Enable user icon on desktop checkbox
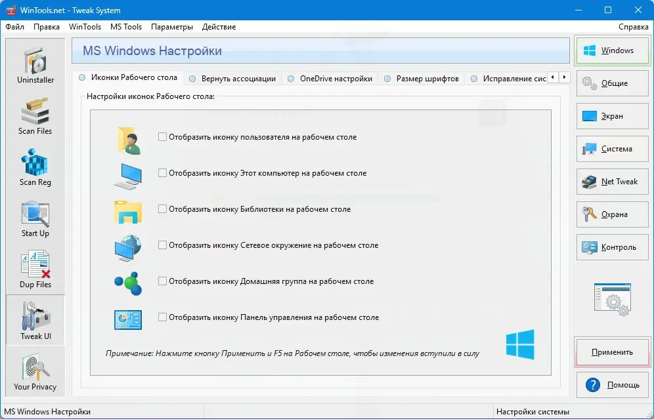This screenshot has width=654, height=419. click(x=162, y=136)
